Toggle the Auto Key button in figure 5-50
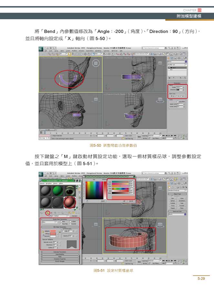Screen dimensions: 214x290 (x=145, y=136)
